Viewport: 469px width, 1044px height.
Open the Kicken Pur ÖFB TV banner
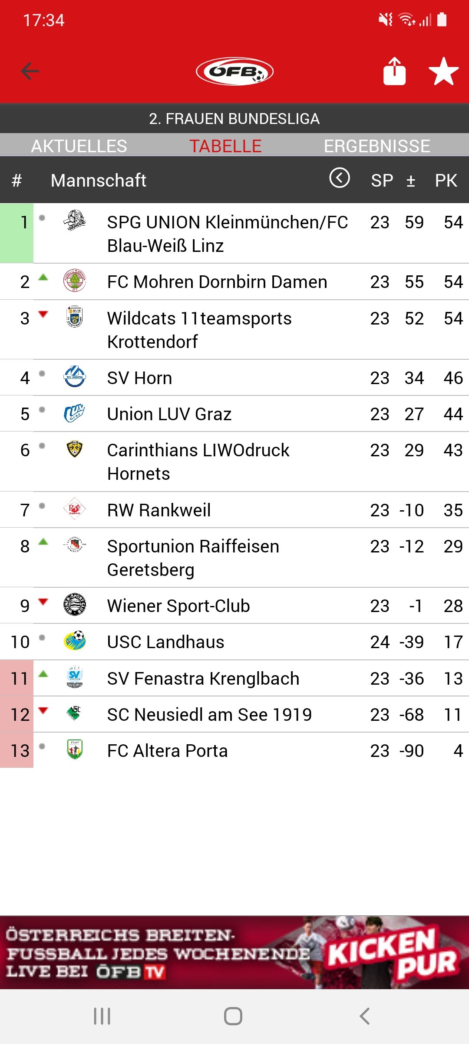pyautogui.click(x=234, y=952)
